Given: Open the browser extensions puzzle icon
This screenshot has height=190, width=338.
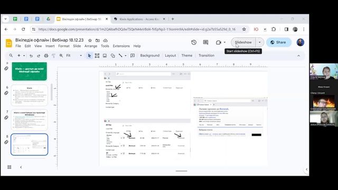Looking at the screenshot, I should [x=274, y=30].
